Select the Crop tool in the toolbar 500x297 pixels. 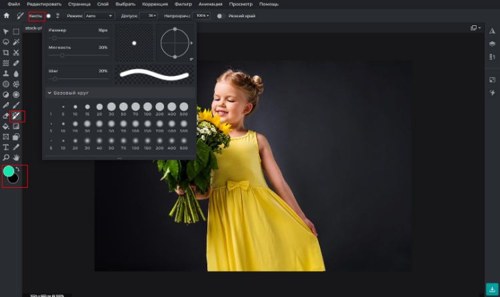6,52
